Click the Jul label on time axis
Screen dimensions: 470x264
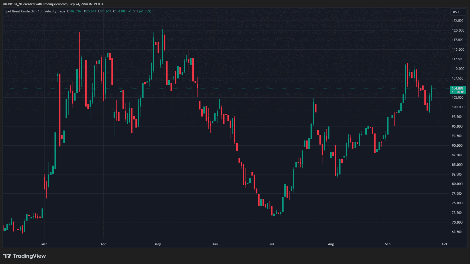click(x=272, y=244)
